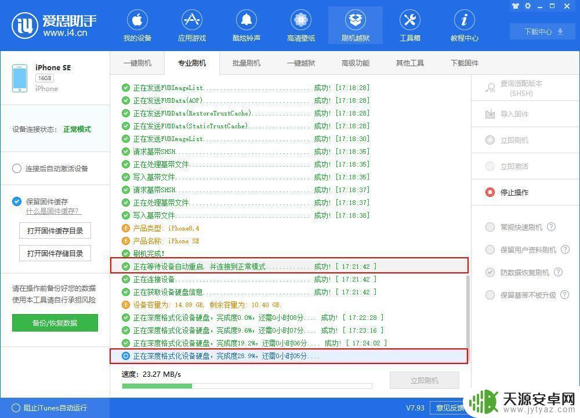Viewport: 580px width, 418px height.
Task: Open 刷机越狱 flash and jailbreak section
Action: point(356,25)
